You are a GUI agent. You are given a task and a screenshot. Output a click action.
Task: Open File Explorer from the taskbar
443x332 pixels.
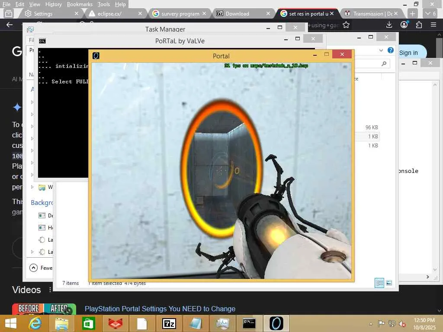point(61,323)
